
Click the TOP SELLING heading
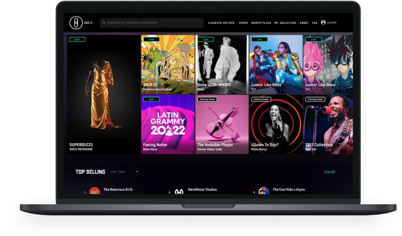(x=90, y=172)
